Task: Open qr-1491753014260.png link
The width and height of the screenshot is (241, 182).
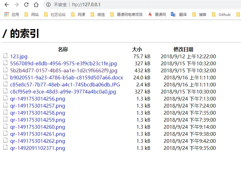Action: 37,127
